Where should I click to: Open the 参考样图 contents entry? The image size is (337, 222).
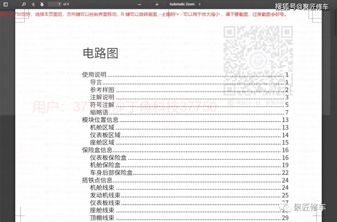[x=189, y=90]
